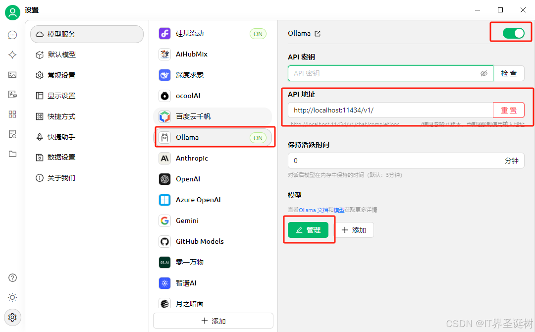Viewport: 535px width, 332px height.
Task: Choose 硅基流动 provider
Action: tap(213, 33)
